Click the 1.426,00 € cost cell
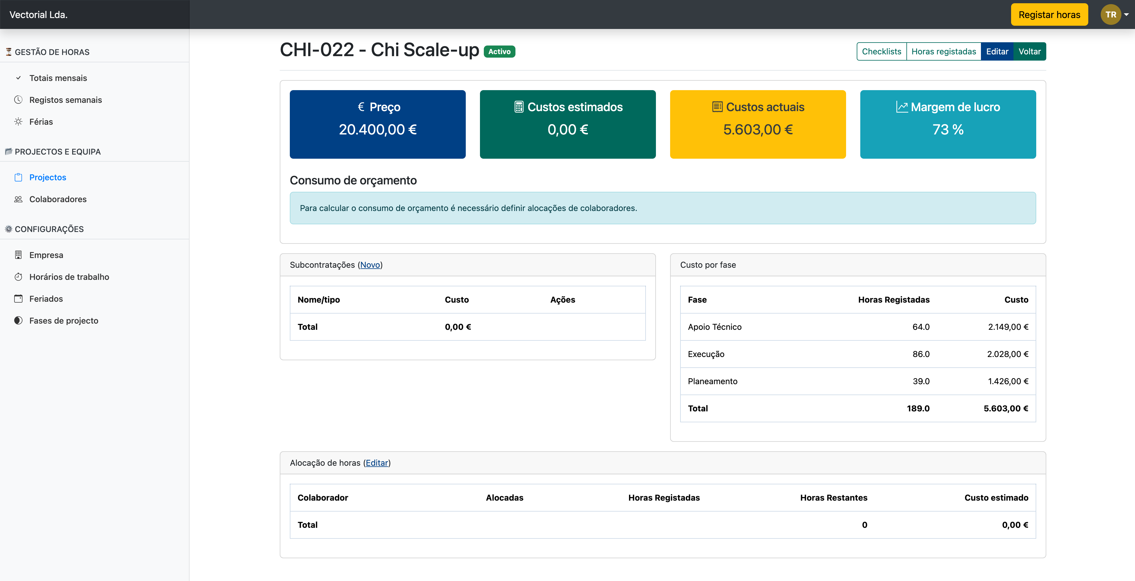Image resolution: width=1135 pixels, height=581 pixels. [1008, 381]
